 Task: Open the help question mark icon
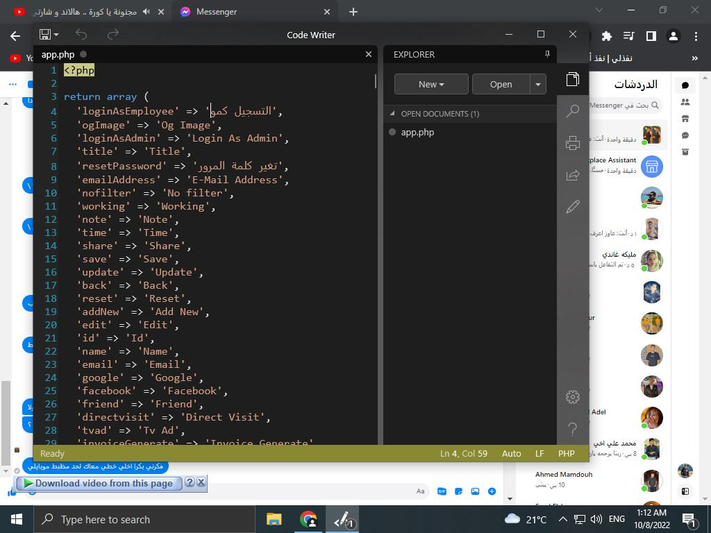tap(573, 429)
